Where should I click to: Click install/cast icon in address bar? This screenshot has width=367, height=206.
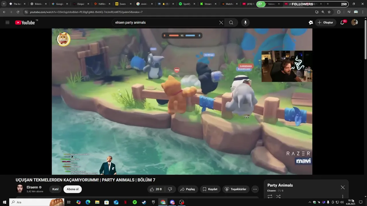(317, 12)
